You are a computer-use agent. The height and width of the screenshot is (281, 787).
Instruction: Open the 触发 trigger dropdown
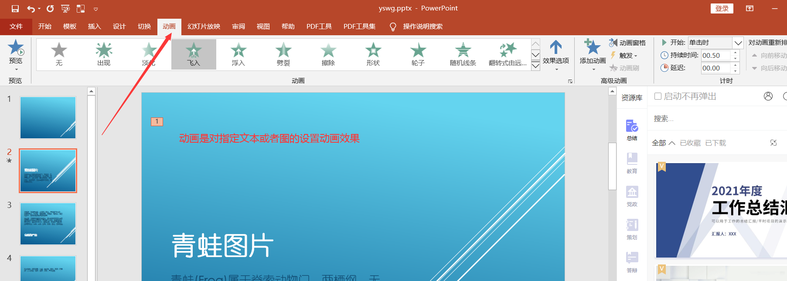623,55
